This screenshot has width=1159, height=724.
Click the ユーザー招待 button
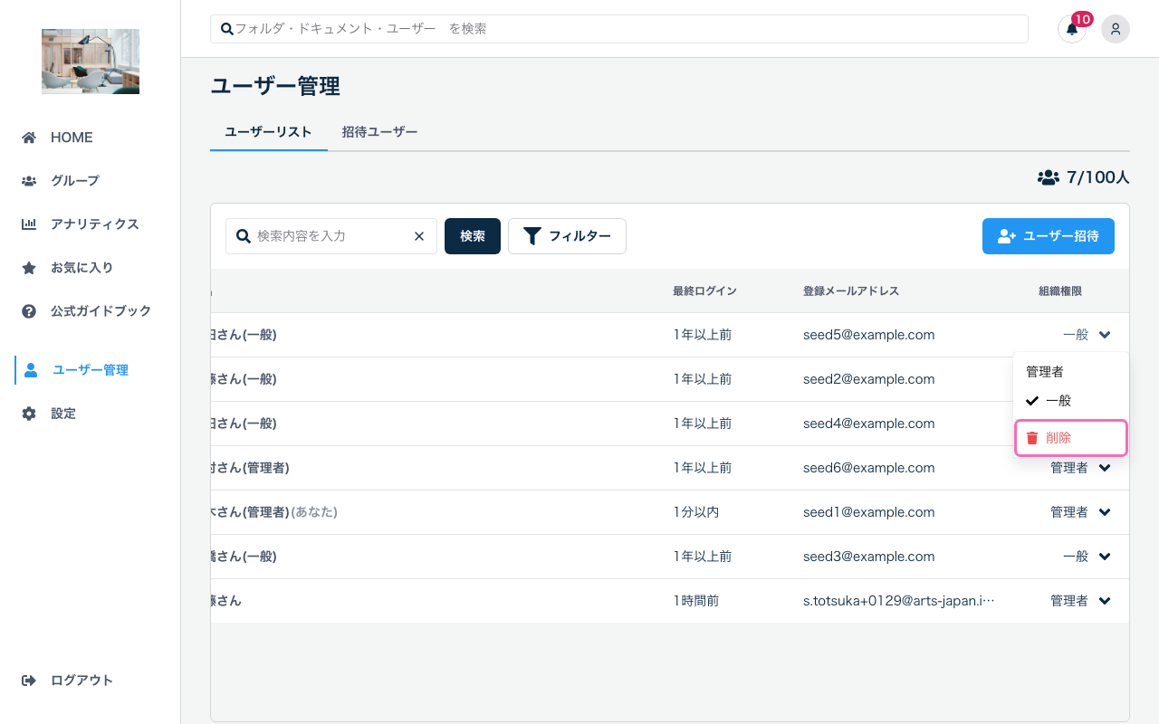1048,236
